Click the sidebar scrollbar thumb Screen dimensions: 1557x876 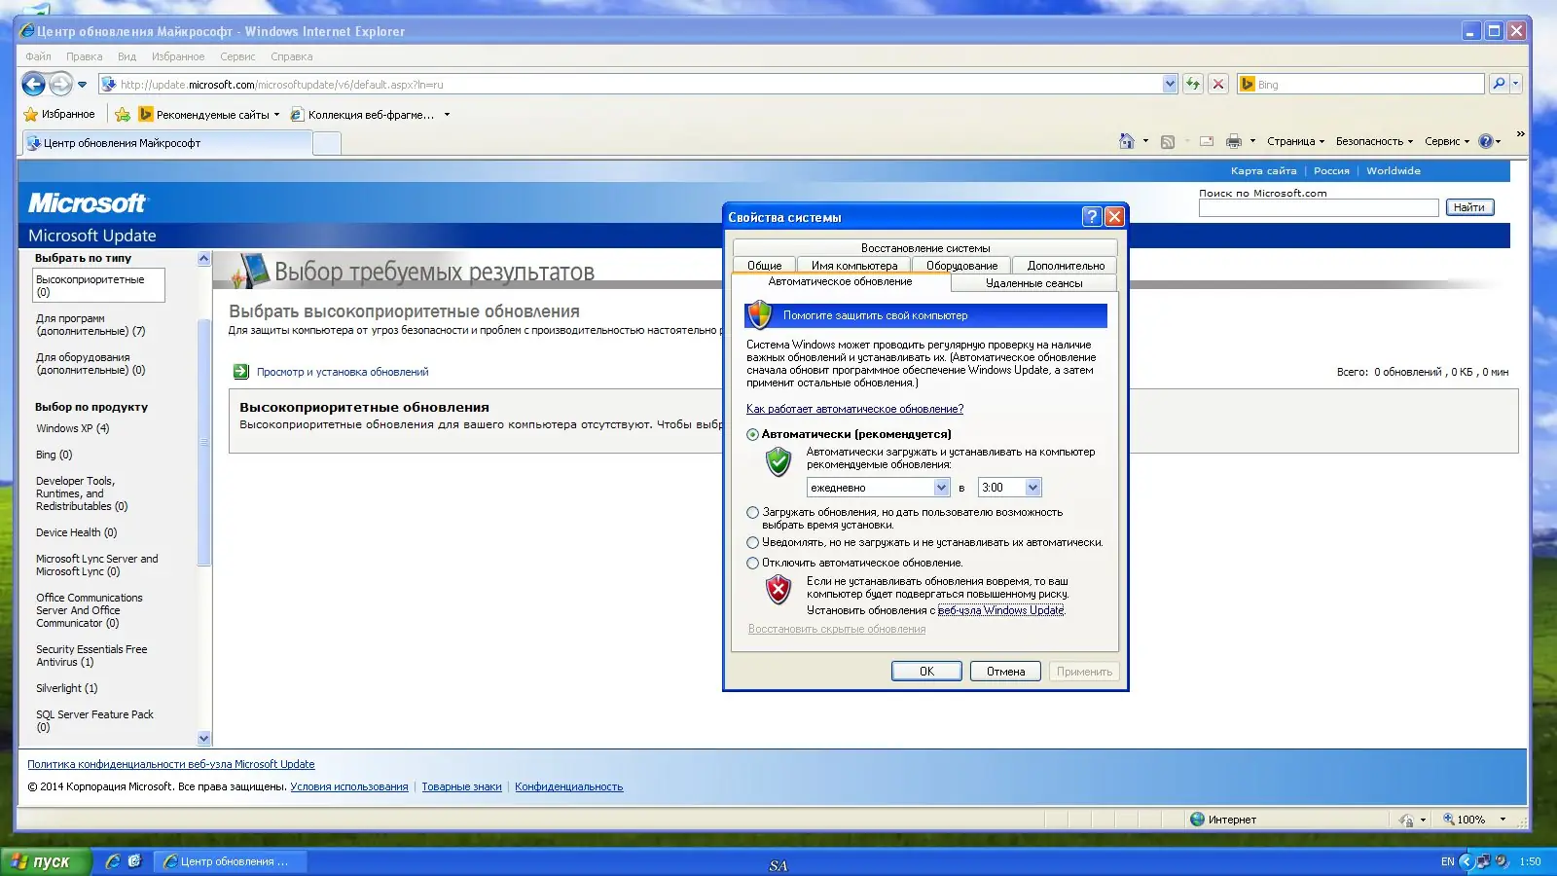tap(203, 442)
